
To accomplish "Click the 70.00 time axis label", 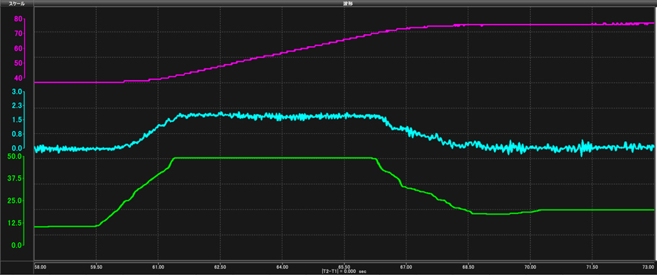I will coord(530,267).
